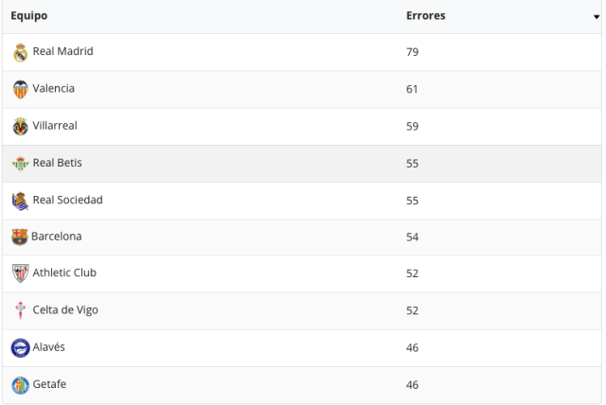The image size is (606, 405).
Task: Click the Athletic Club crest icon
Action: tap(21, 273)
